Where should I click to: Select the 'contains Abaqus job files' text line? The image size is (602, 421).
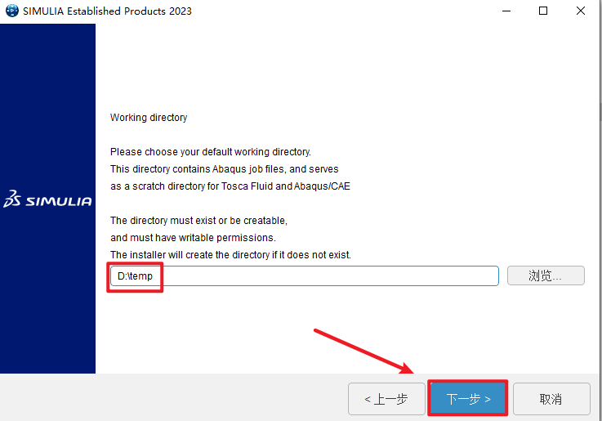tap(224, 169)
